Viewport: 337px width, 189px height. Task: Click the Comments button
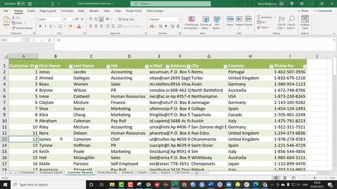(x=323, y=10)
